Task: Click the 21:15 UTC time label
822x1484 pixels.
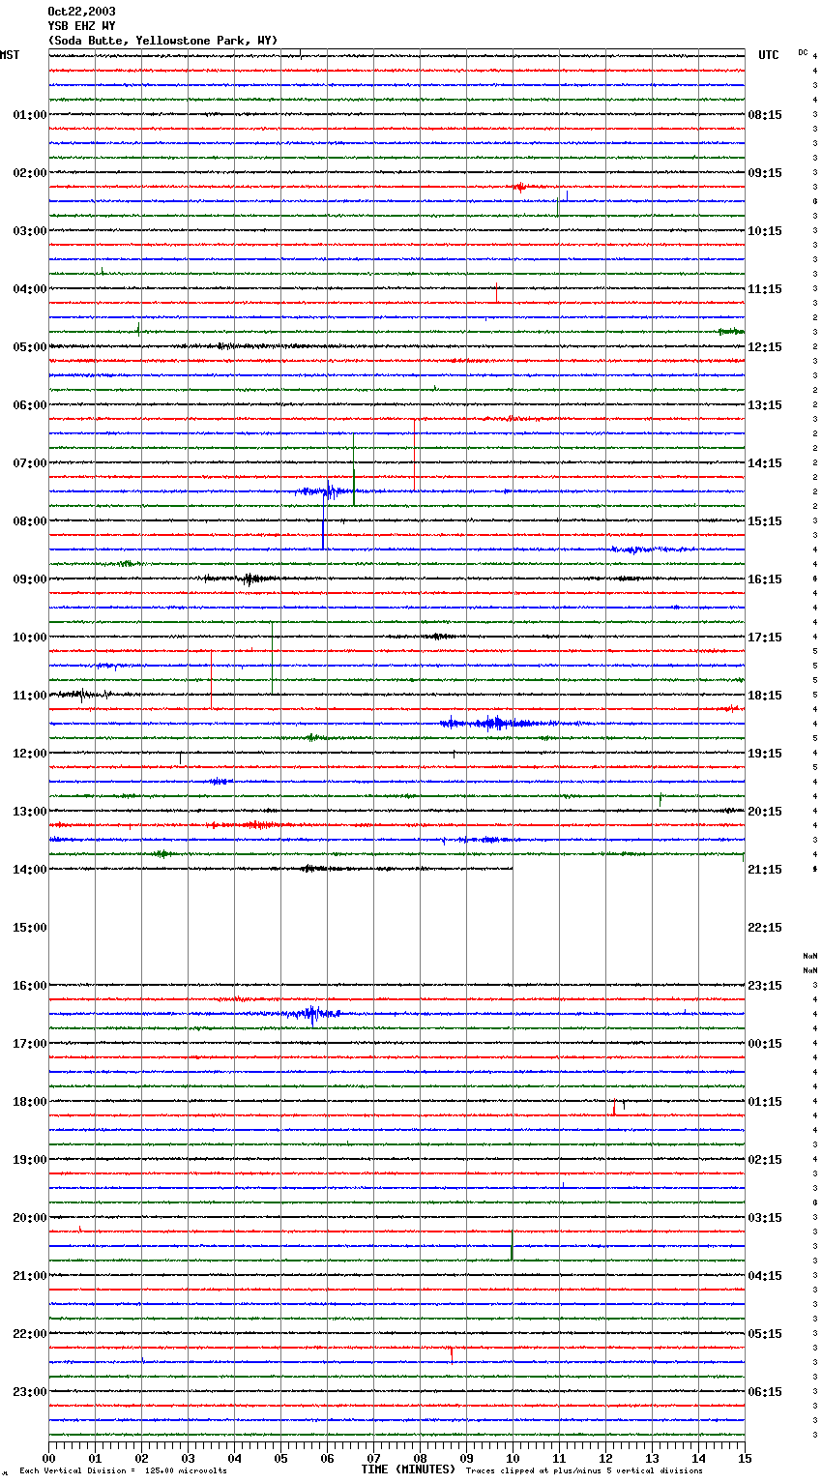Action: tap(765, 870)
